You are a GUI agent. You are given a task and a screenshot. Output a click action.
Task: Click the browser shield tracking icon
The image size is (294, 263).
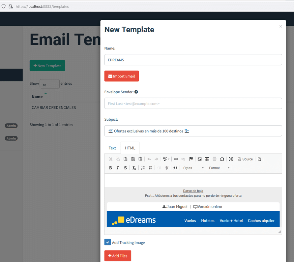(x=4, y=6)
